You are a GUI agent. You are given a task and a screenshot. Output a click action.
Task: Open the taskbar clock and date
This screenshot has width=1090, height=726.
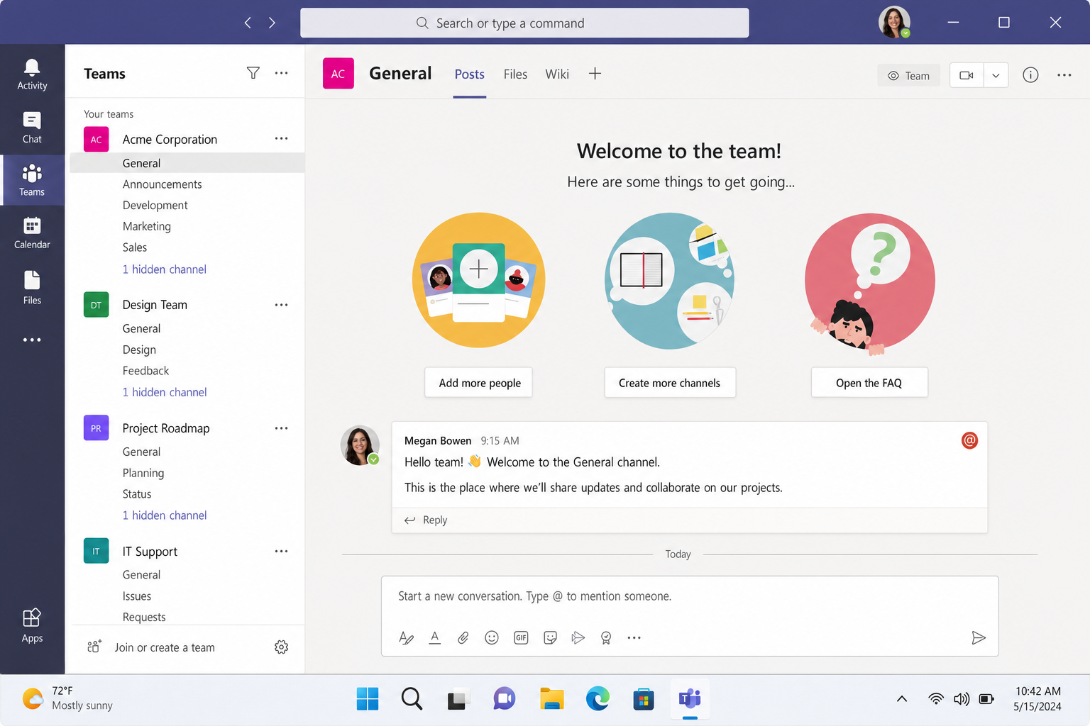(1037, 699)
